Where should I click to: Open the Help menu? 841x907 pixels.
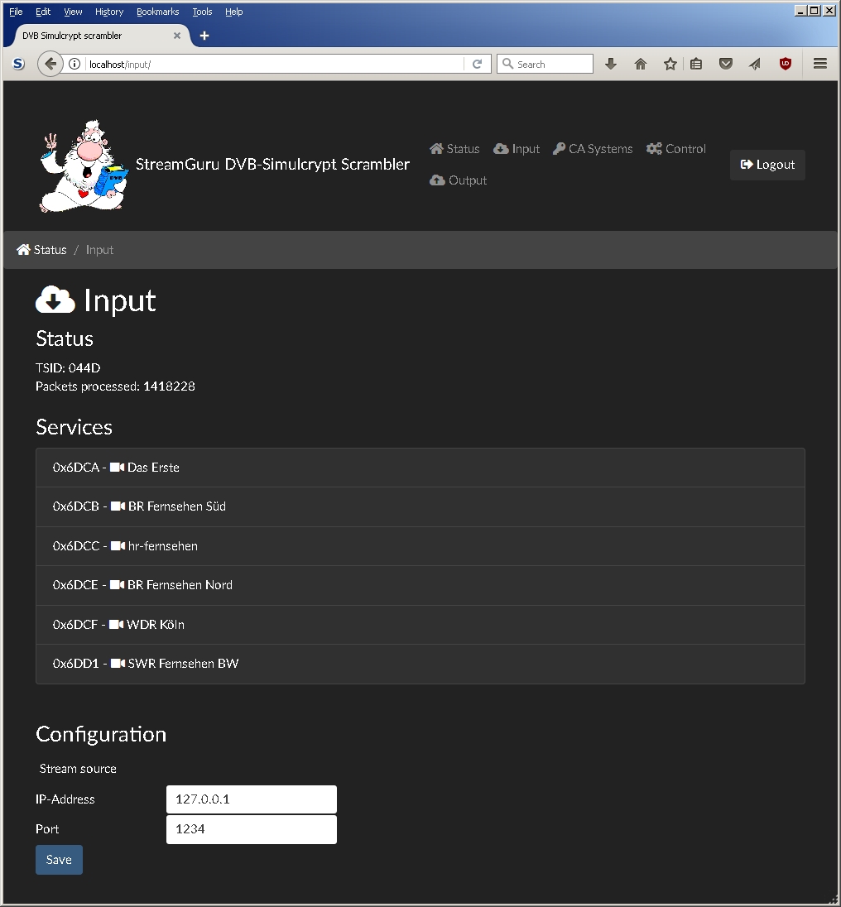(x=233, y=12)
